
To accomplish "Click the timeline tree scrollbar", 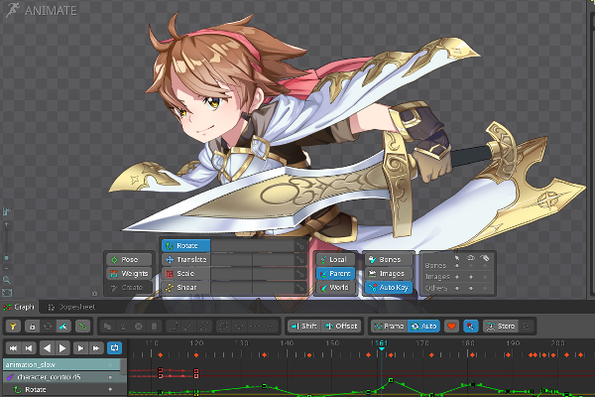I will 124,368.
